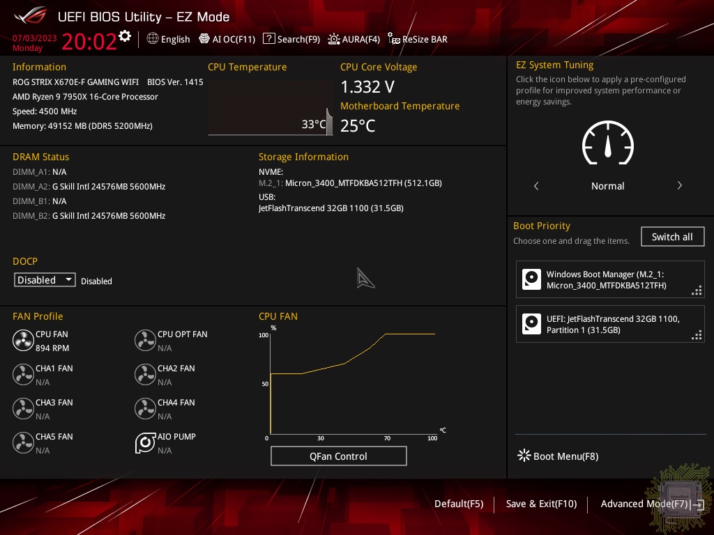Viewport: 714px width, 535px height.
Task: Click the AIO PUMP icon
Action: click(x=145, y=443)
